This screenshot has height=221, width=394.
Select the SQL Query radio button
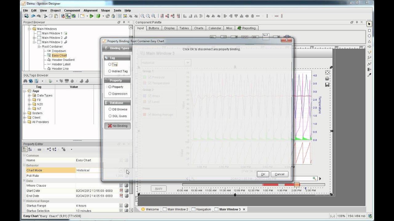coord(110,116)
